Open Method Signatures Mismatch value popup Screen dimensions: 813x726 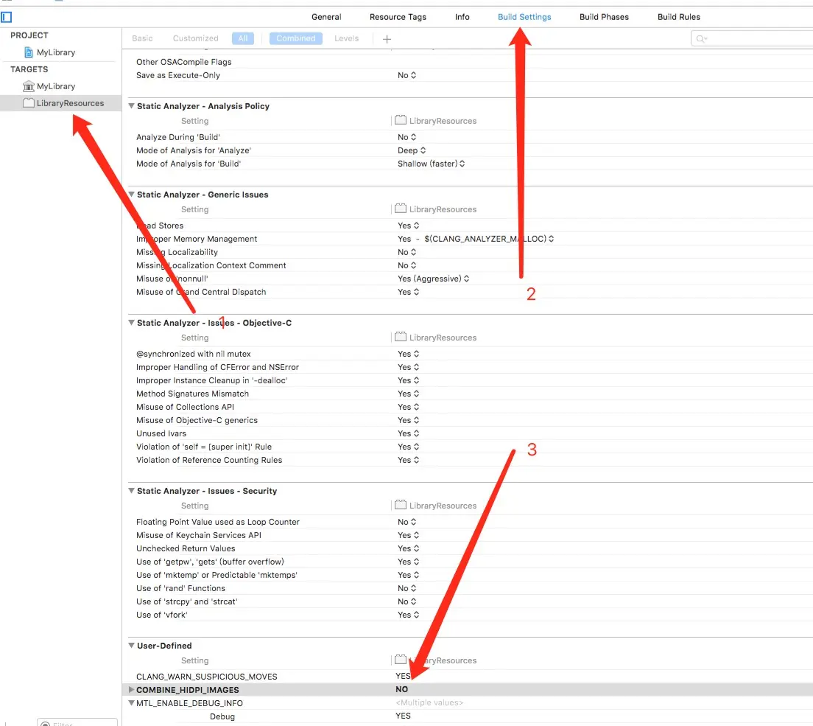point(408,394)
